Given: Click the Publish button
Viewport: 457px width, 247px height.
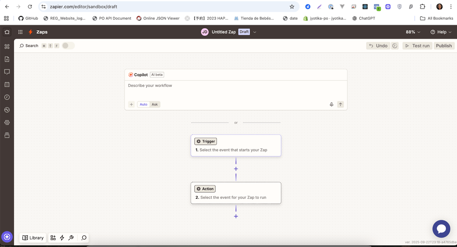Looking at the screenshot, I should (x=444, y=46).
